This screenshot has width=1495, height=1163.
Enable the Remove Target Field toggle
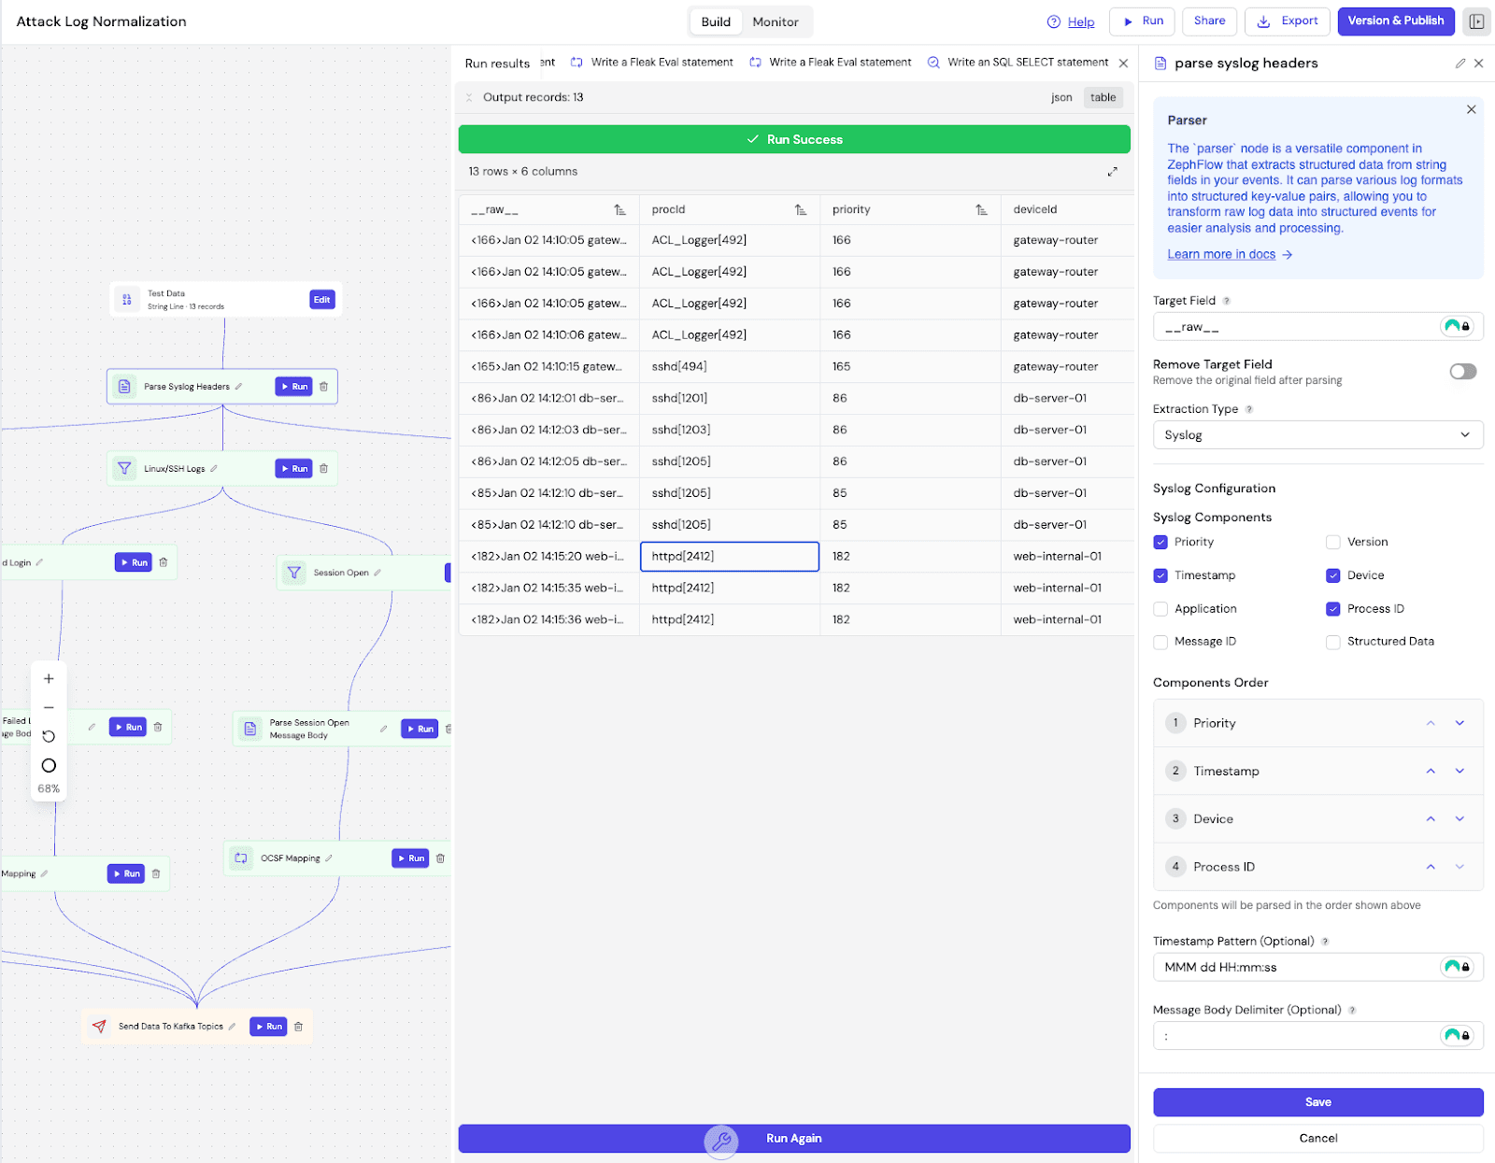[x=1462, y=371]
